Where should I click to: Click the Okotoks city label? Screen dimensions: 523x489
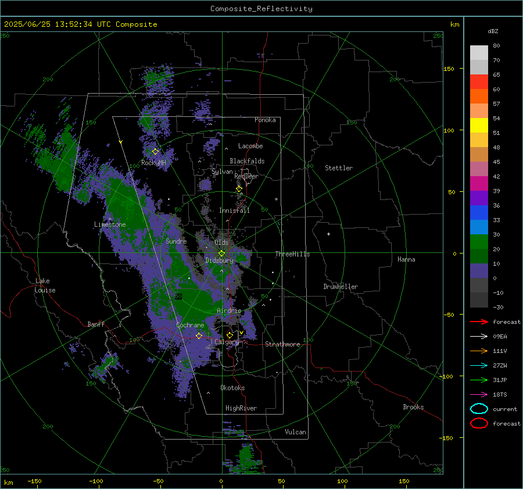click(x=232, y=388)
